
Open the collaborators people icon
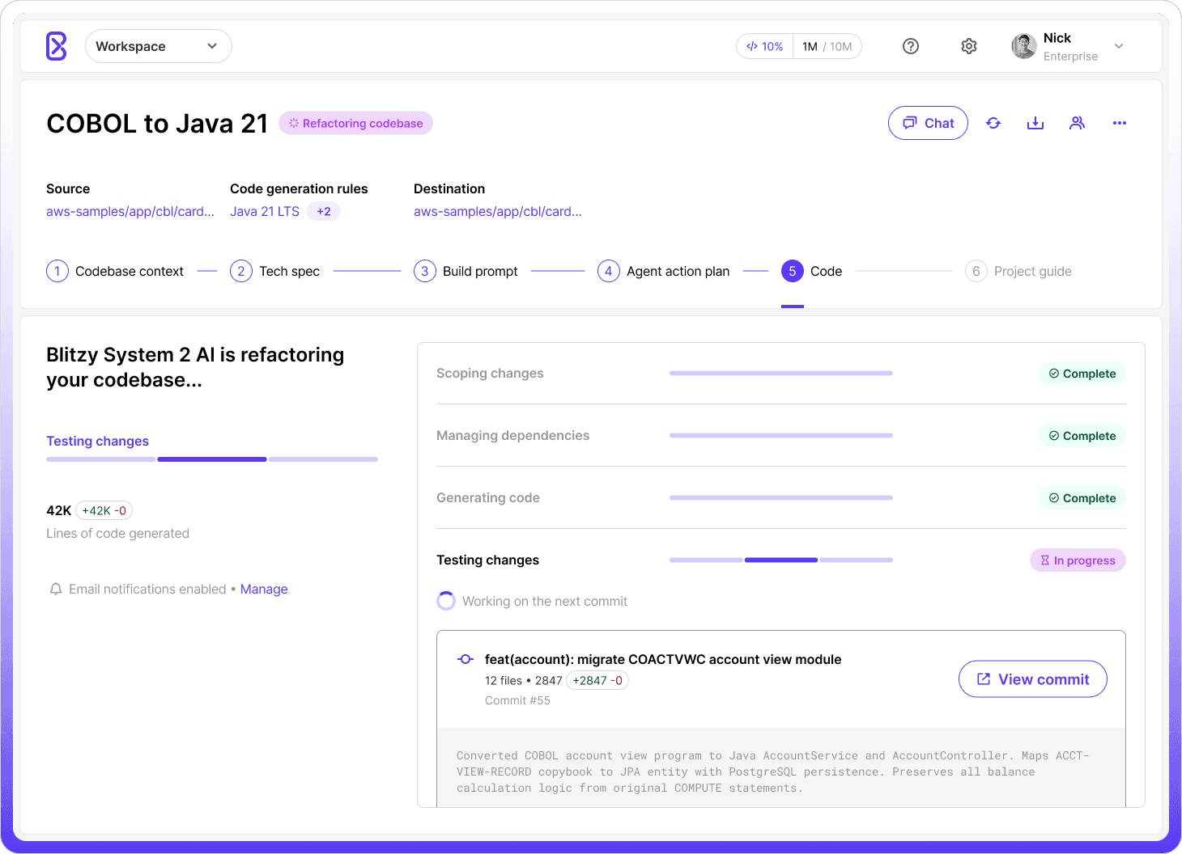coord(1077,123)
